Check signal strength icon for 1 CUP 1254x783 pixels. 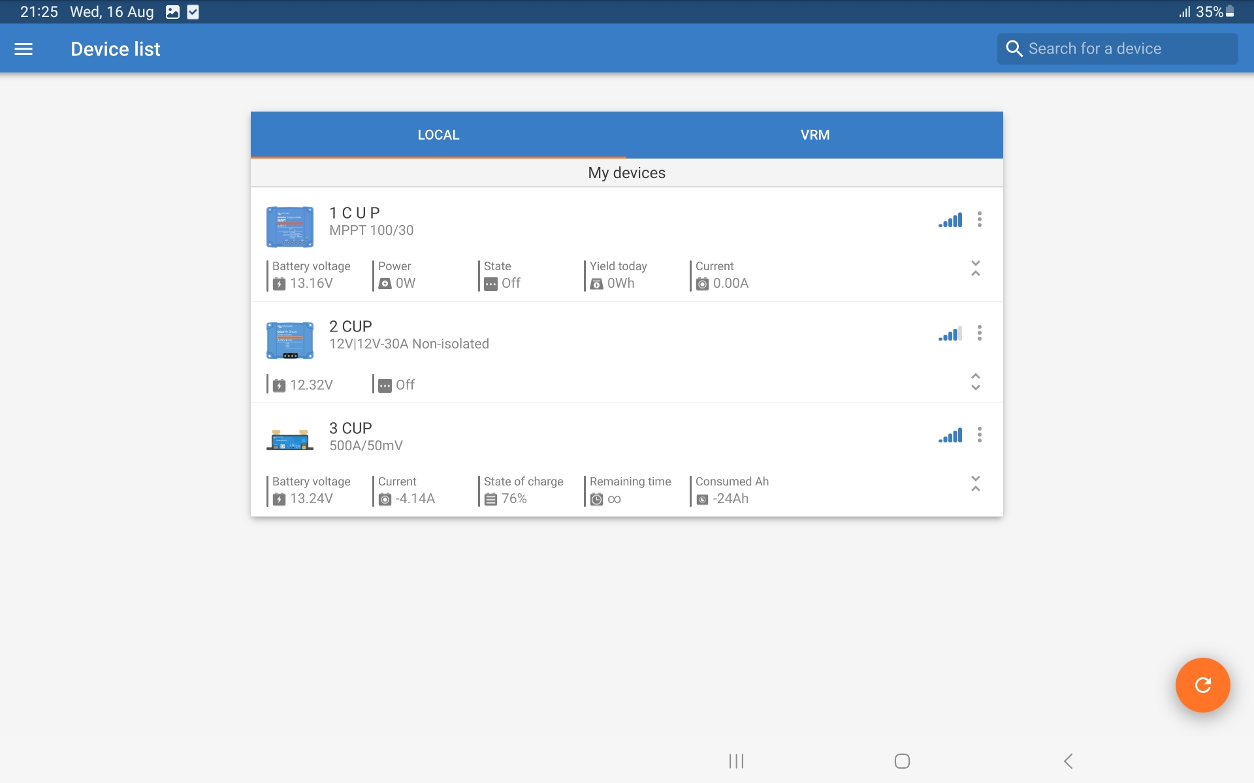[x=950, y=220]
